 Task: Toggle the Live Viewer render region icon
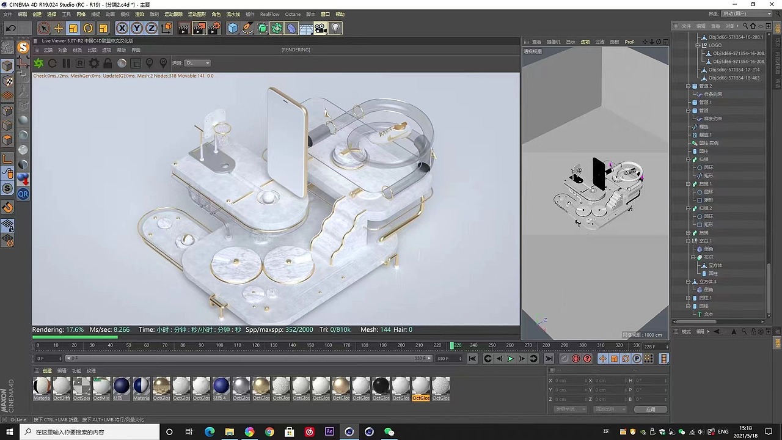(136, 63)
